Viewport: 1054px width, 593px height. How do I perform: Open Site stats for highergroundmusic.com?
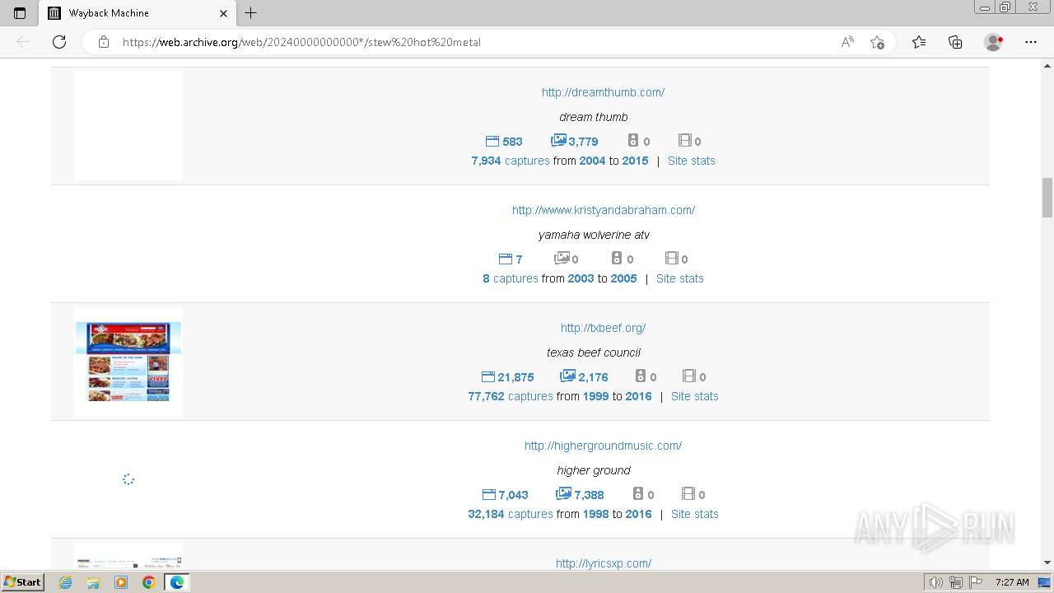(x=695, y=514)
